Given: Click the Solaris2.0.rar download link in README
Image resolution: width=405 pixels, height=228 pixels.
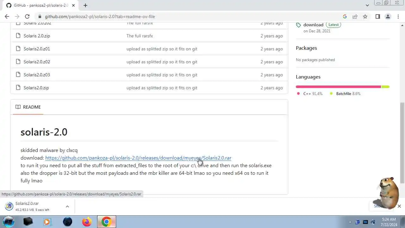Looking at the screenshot, I should pos(138,158).
